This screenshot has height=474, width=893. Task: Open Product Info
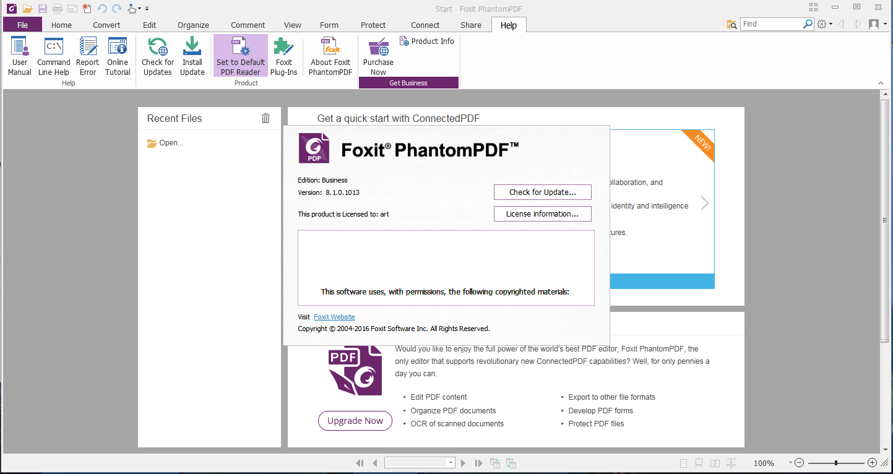pyautogui.click(x=427, y=41)
